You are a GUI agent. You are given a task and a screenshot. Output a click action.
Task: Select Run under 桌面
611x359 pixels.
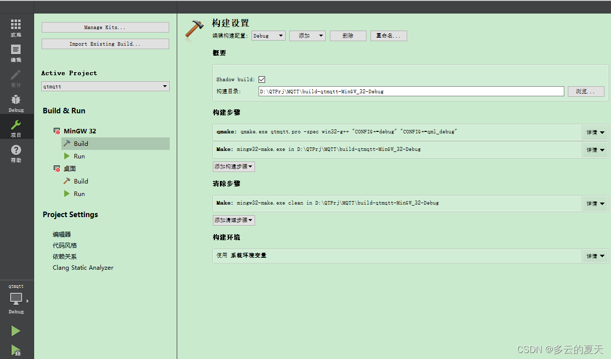[x=79, y=194]
